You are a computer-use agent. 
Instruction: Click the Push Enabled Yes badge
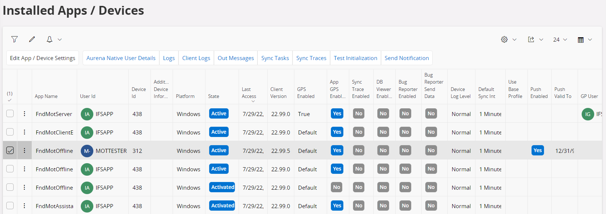pyautogui.click(x=537, y=150)
